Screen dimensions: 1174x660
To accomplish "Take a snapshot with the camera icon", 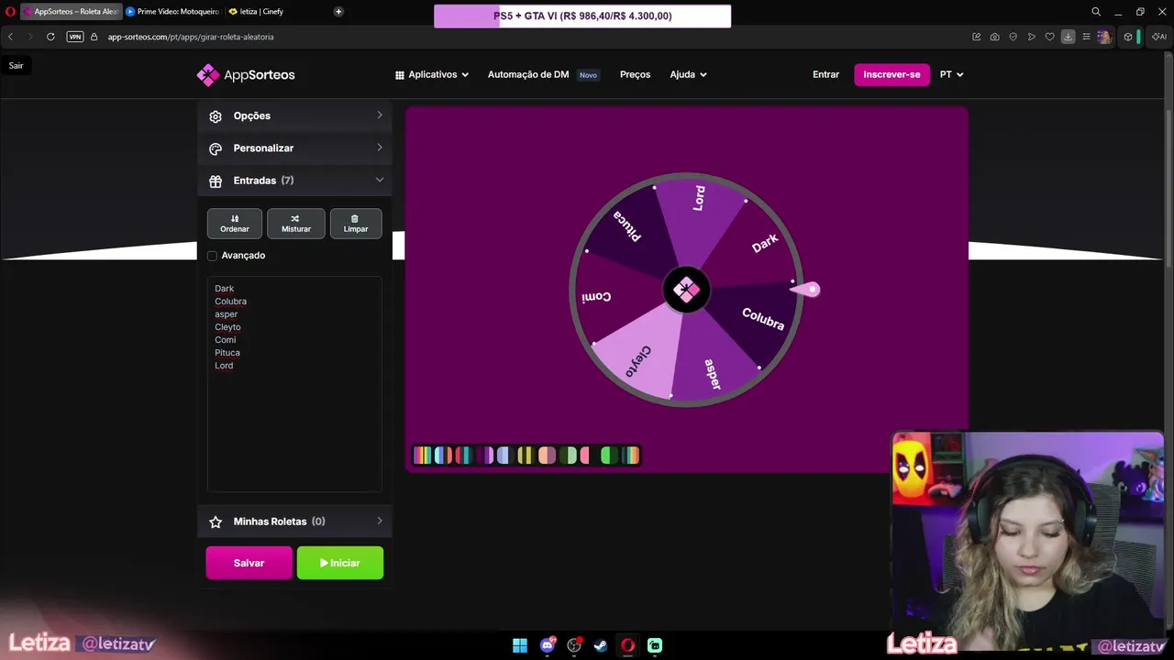I will [995, 37].
